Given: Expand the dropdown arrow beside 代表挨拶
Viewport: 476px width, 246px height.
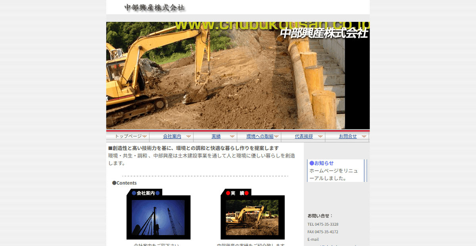Looking at the screenshot, I should point(320,136).
